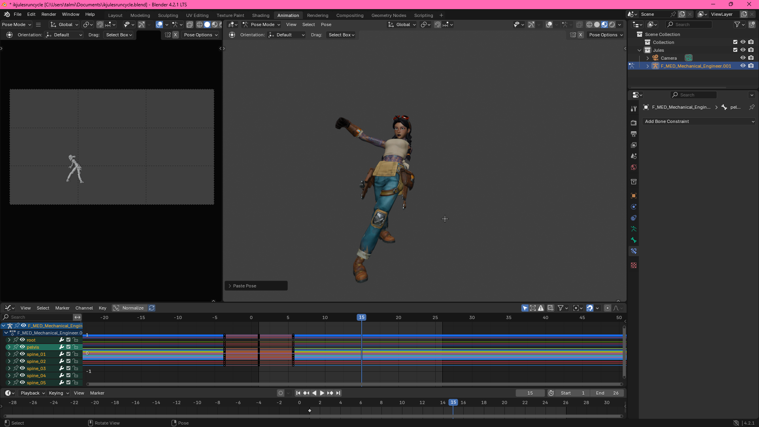Expand the root bone channel
The width and height of the screenshot is (759, 427).
pyautogui.click(x=9, y=340)
